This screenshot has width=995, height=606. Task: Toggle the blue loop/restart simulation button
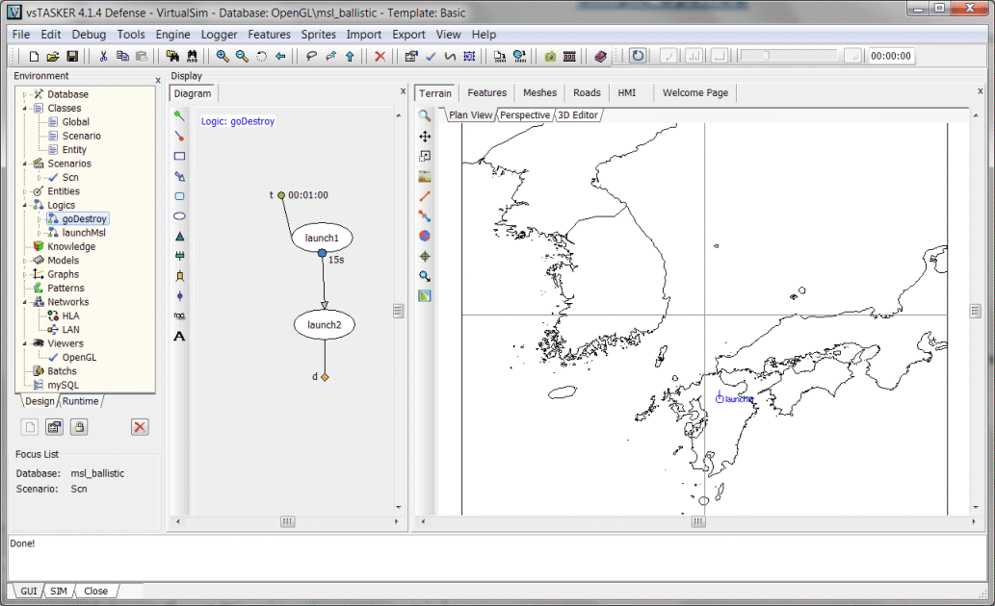[x=638, y=57]
